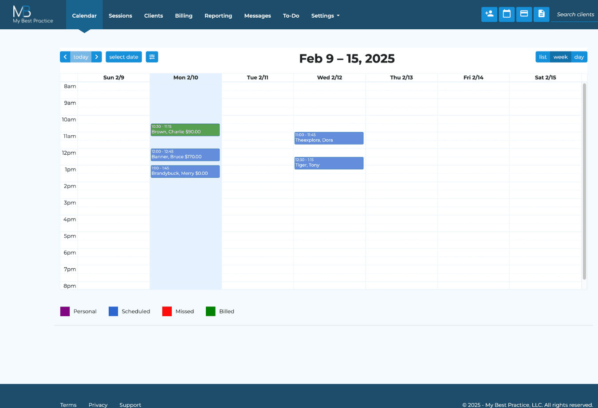Switch to week view
598x408 pixels.
(x=560, y=57)
